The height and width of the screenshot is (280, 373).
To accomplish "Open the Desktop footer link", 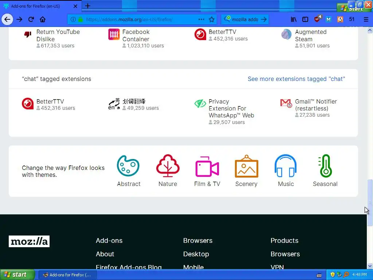I will (x=196, y=254).
